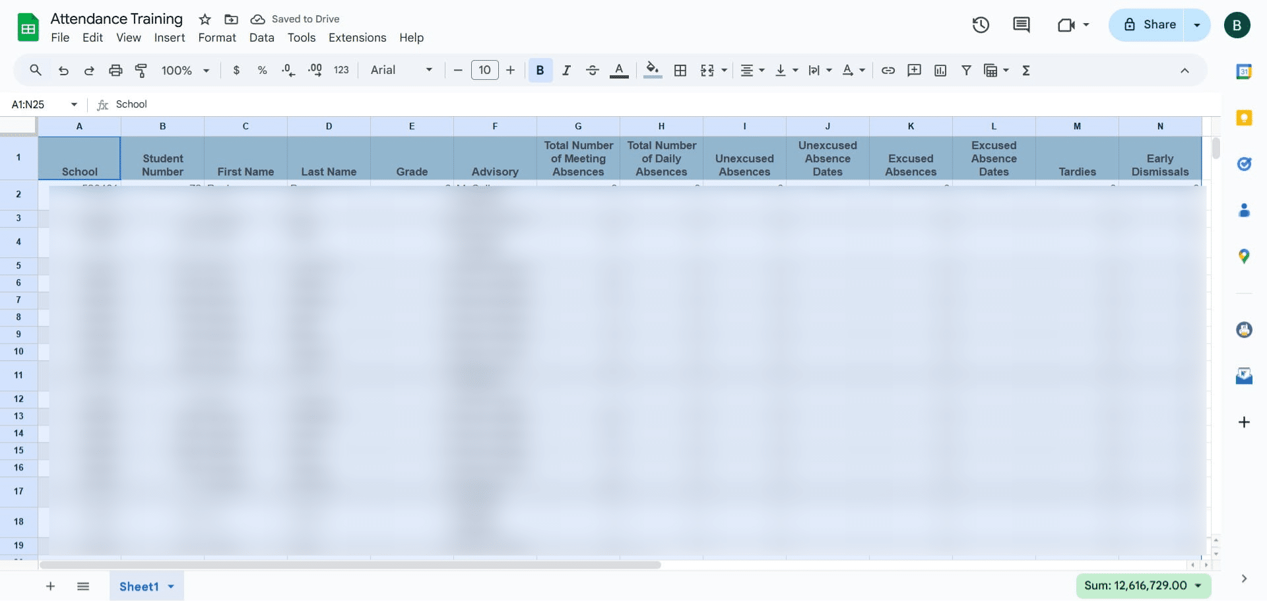Open Google Tasks side panel
Viewport: 1267px width, 601px height.
point(1244,164)
